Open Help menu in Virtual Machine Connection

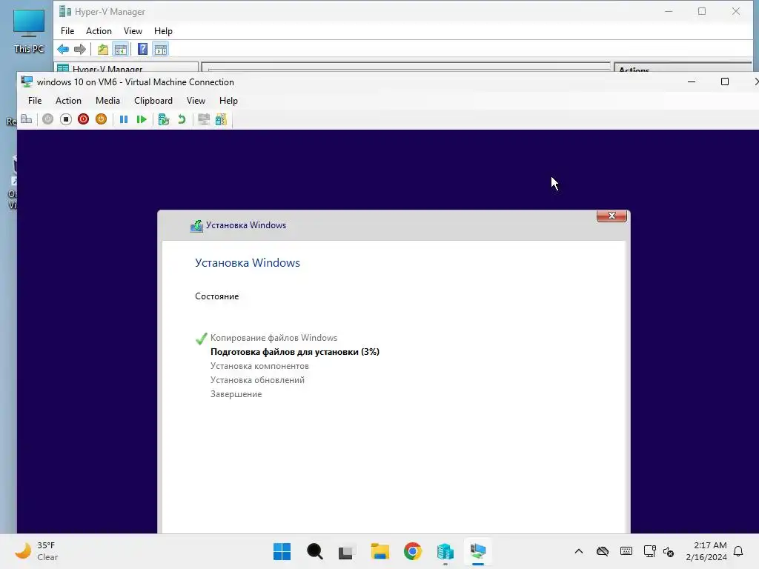(228, 101)
